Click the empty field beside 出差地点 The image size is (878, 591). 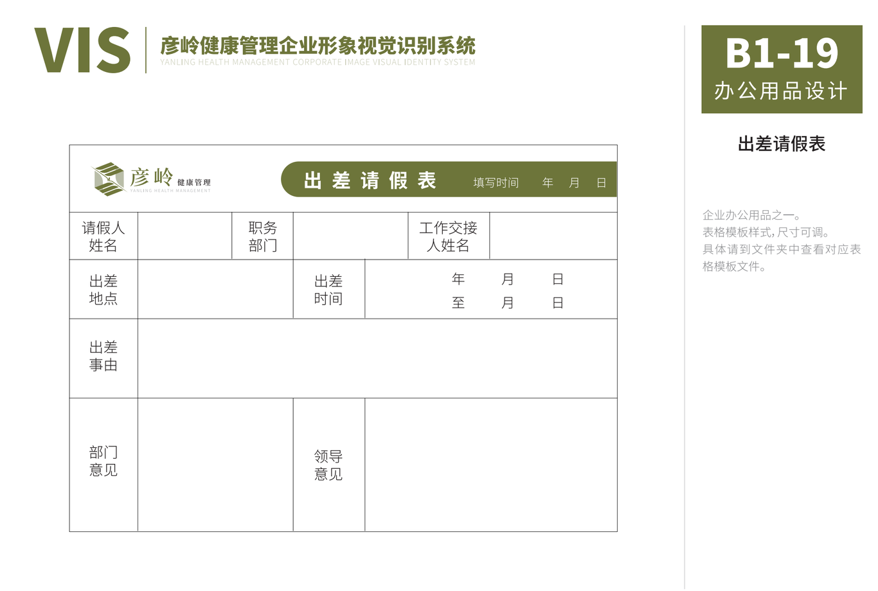tap(215, 289)
